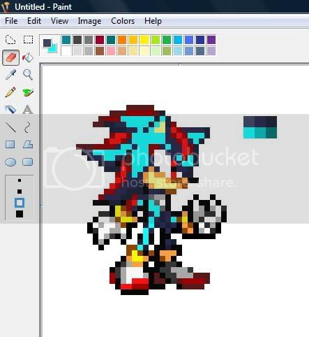
Task: Select the Airbrush spray tool
Action: point(10,109)
